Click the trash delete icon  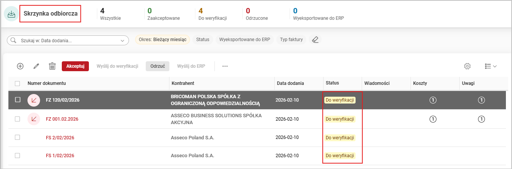coord(52,66)
